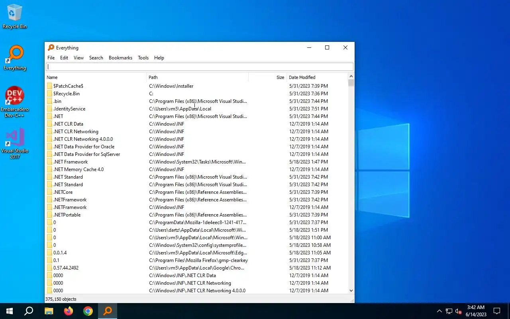Click the $Recycle.Bin folder icon
Screen dimensions: 510x319
[x=49, y=94]
